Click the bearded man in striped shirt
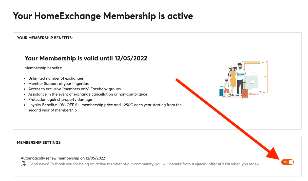Image resolution: width=308 pixels, height=181 pixels. click(240, 79)
